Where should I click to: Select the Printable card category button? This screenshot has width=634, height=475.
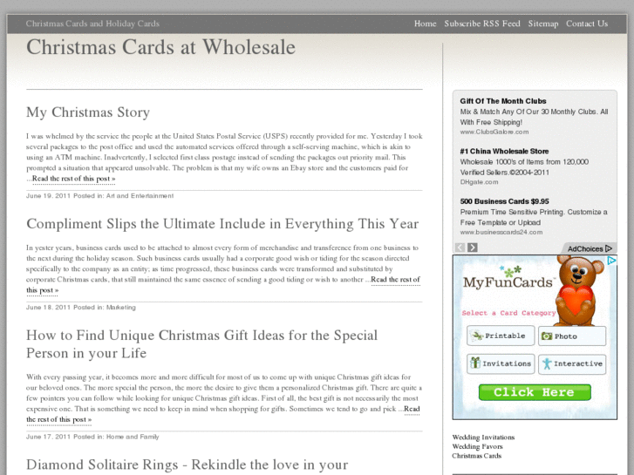click(501, 336)
